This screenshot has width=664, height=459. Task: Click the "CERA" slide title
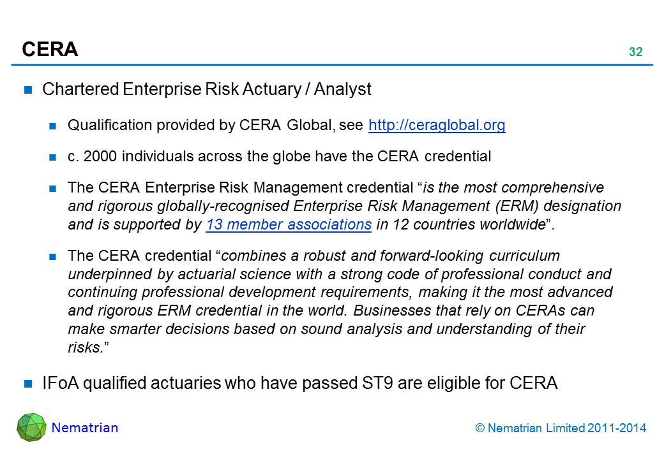50,49
